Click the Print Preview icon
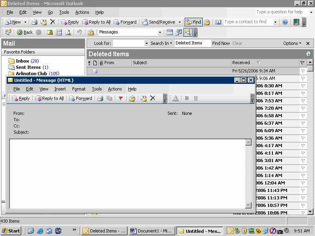The height and width of the screenshot is (236, 315). point(68,32)
